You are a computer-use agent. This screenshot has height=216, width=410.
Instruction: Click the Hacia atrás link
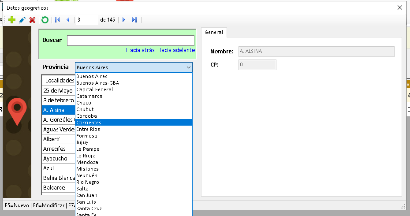[140, 50]
